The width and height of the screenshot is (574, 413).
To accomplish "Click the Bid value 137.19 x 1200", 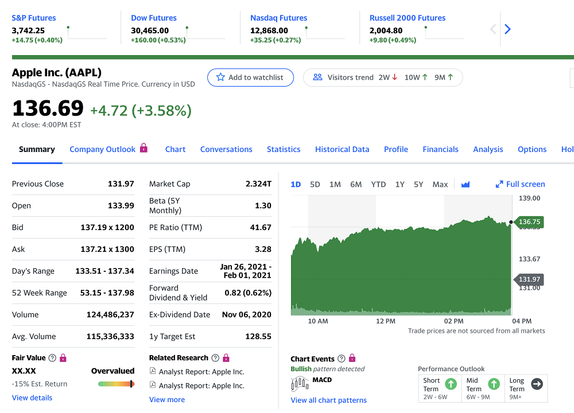I will coord(107,227).
